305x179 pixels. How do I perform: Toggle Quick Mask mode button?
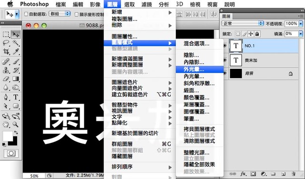[x=11, y=153]
